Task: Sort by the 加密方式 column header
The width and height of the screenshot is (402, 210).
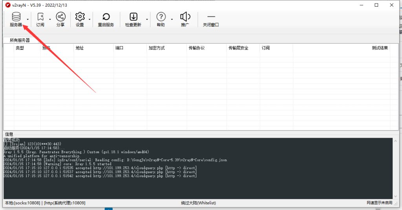Action: click(x=157, y=48)
